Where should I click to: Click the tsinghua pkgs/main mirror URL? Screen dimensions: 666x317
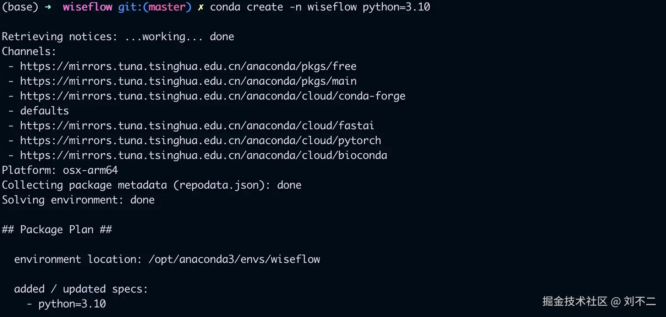(x=188, y=81)
